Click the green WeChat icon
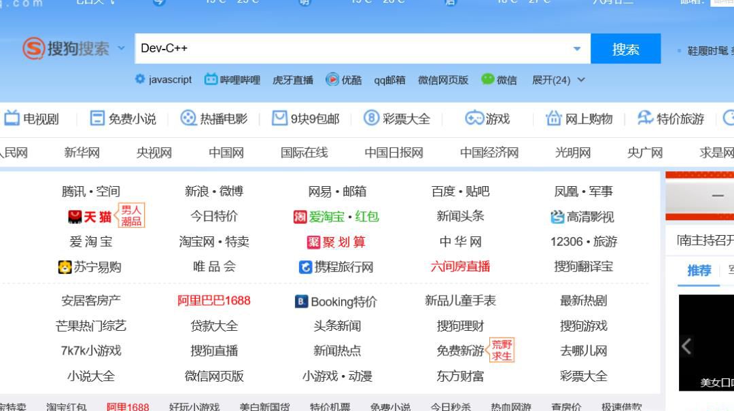The width and height of the screenshot is (734, 411). click(487, 79)
